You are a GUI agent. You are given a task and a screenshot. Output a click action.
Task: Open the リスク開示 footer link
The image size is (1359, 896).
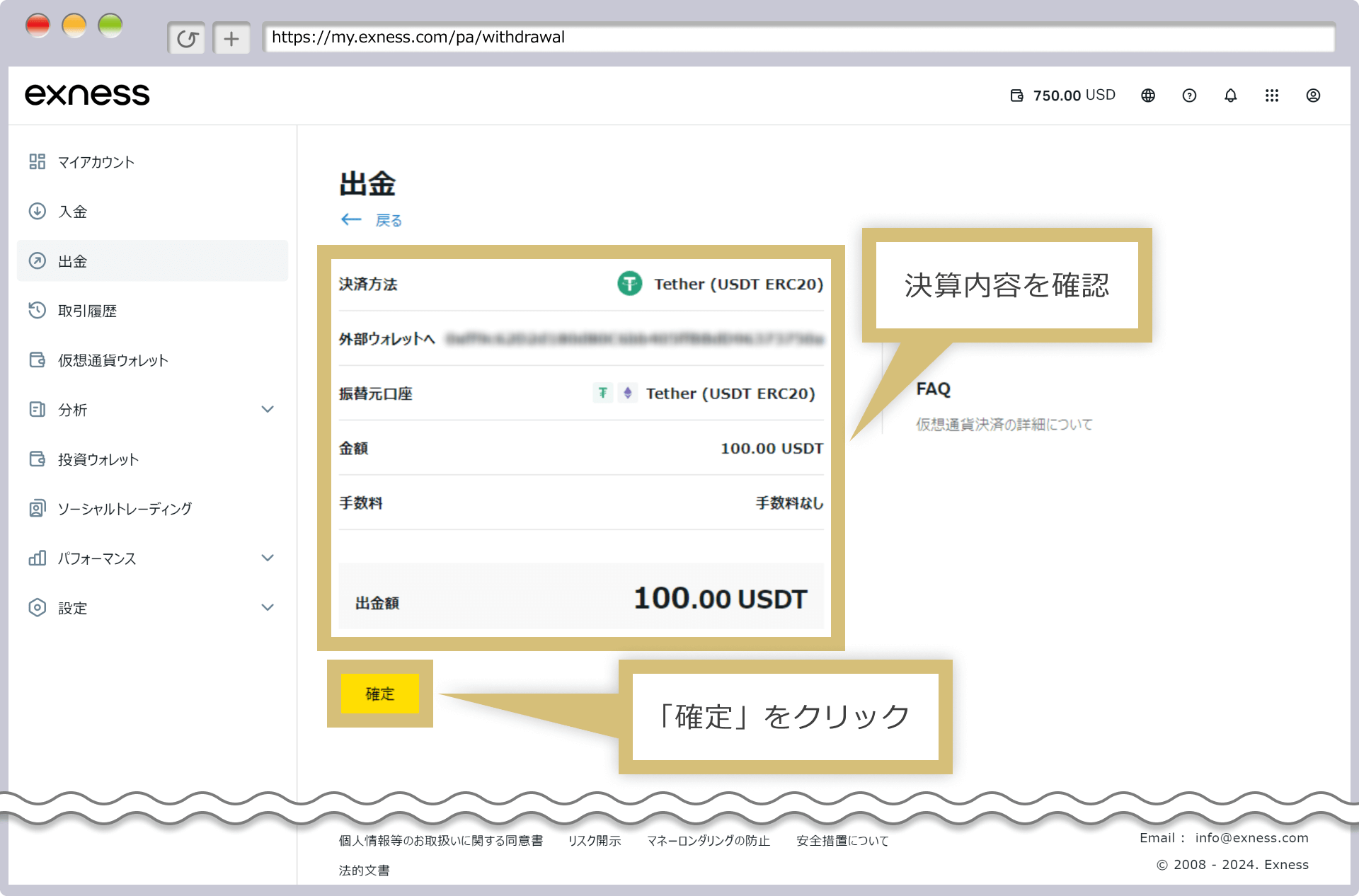click(x=595, y=841)
